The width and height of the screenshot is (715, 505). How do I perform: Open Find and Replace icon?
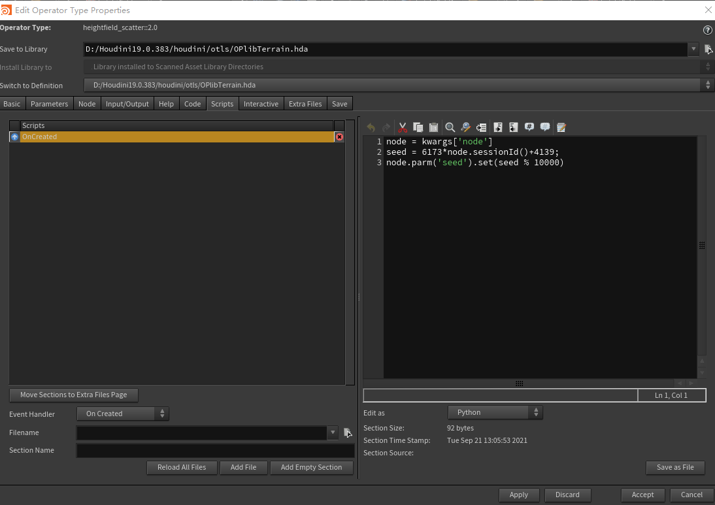pos(465,127)
